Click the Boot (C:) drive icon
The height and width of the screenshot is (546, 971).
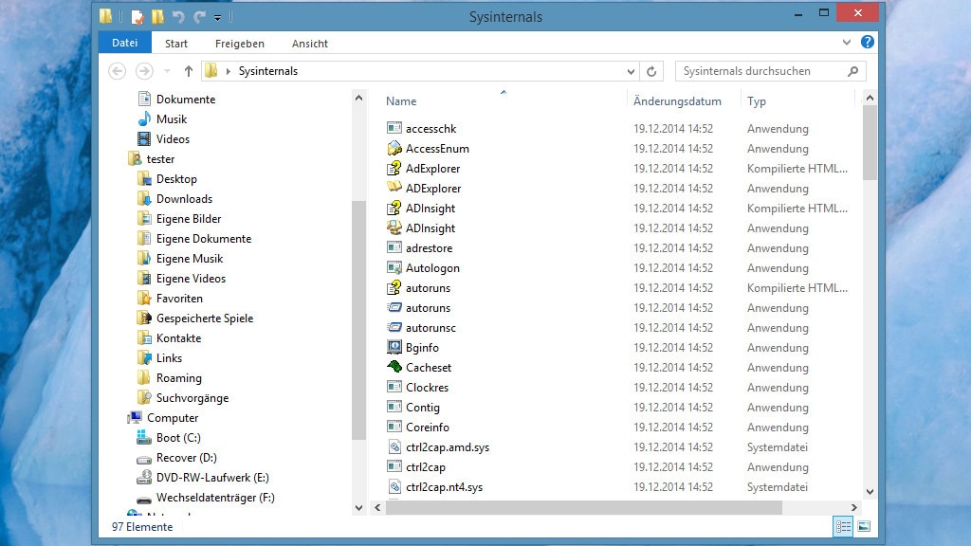click(x=144, y=437)
